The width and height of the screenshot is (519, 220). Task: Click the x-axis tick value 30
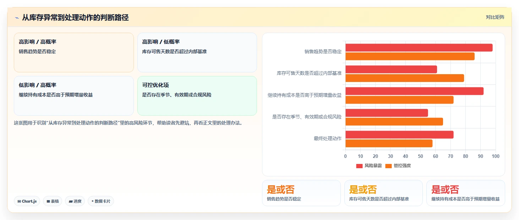point(390,156)
